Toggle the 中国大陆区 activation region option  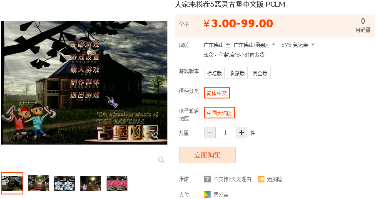pos(219,113)
